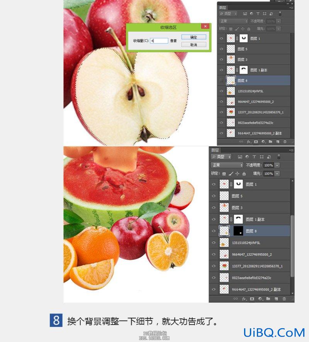Select layer 图层 5 name in lower panel
Viewport: 309px width, 342px height.
click(237, 196)
